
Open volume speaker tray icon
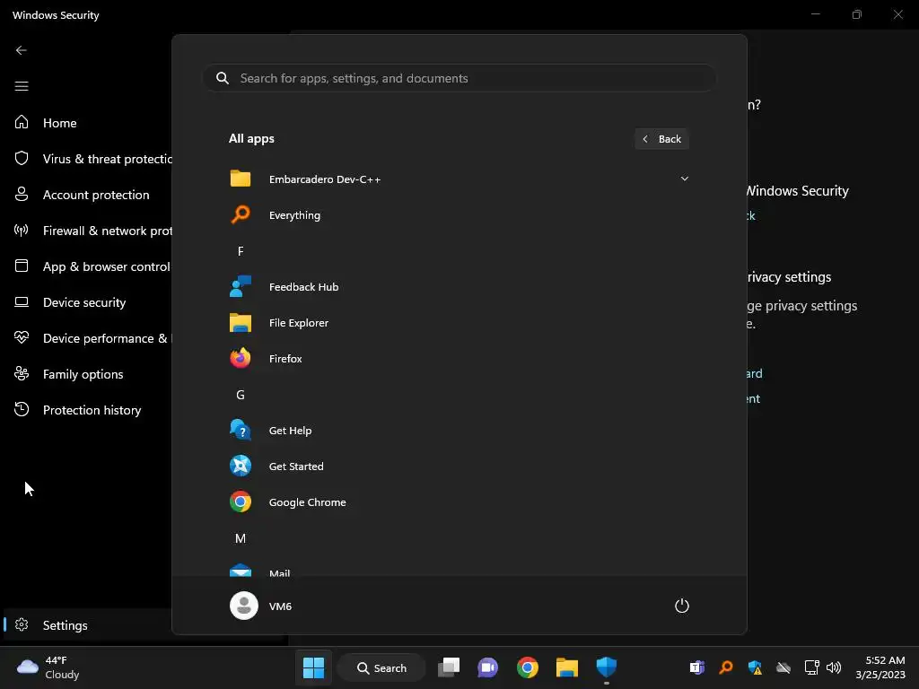[834, 667]
